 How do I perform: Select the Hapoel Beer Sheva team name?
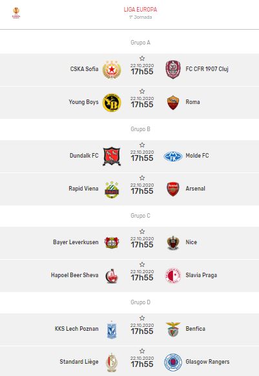coord(74,275)
